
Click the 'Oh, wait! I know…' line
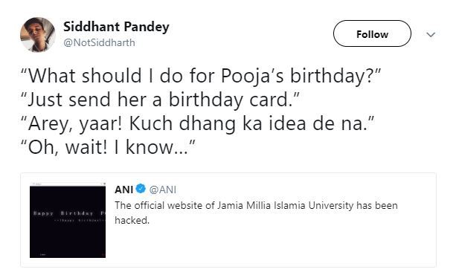(x=108, y=147)
